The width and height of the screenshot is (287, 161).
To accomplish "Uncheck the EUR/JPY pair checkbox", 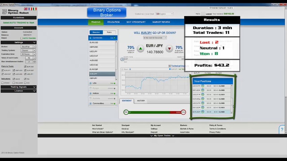I will [x=3, y=70].
